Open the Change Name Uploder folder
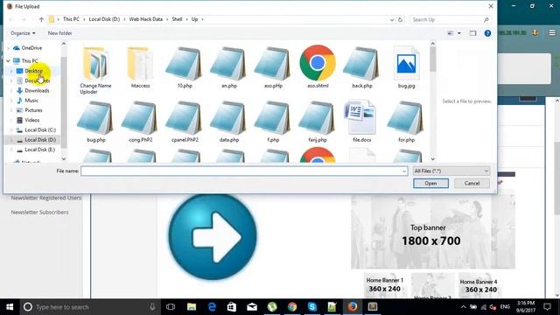The image size is (560, 315). point(95,70)
